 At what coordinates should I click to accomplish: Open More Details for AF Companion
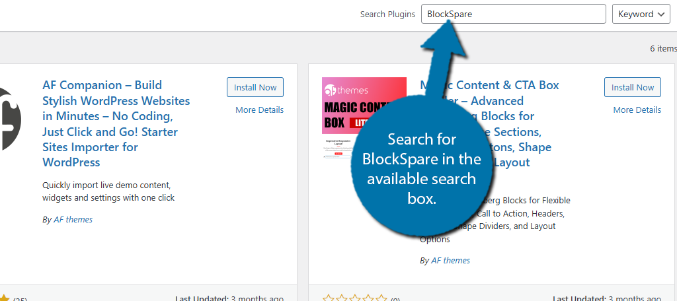pyautogui.click(x=259, y=110)
